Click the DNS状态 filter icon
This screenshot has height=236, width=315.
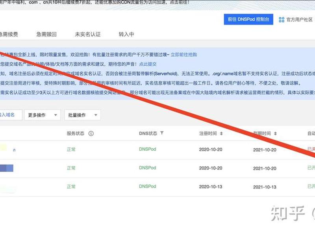coord(162,133)
